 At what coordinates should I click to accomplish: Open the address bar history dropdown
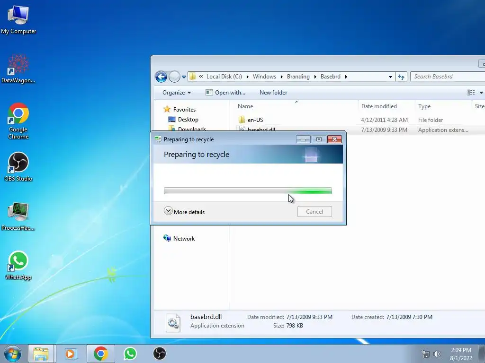[x=390, y=77]
